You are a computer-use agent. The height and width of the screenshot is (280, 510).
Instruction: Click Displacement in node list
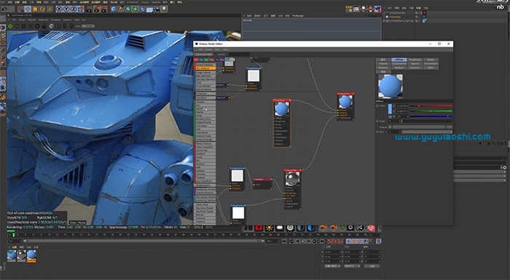tap(205, 185)
